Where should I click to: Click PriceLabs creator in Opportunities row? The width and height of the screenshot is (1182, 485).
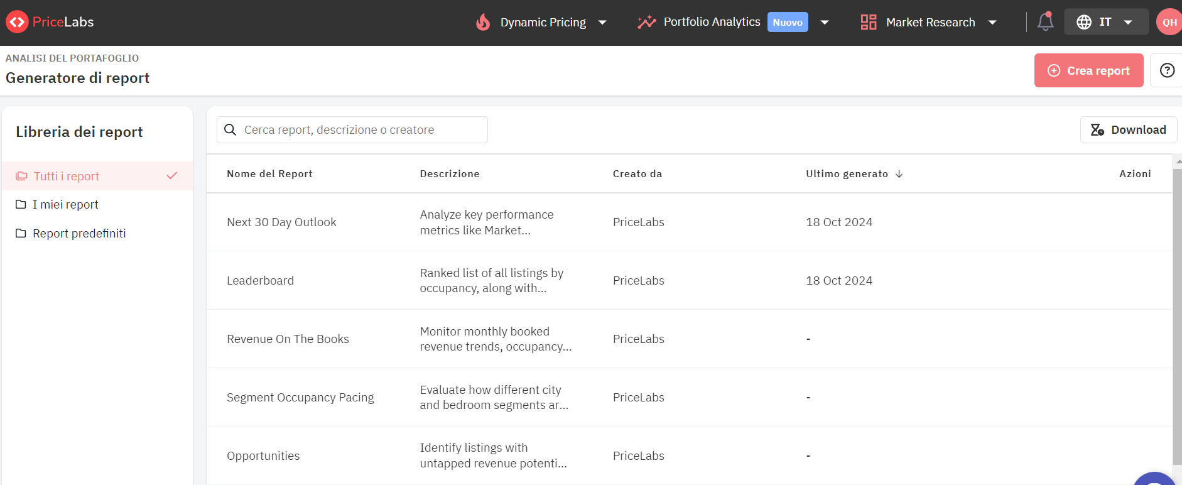(x=639, y=456)
